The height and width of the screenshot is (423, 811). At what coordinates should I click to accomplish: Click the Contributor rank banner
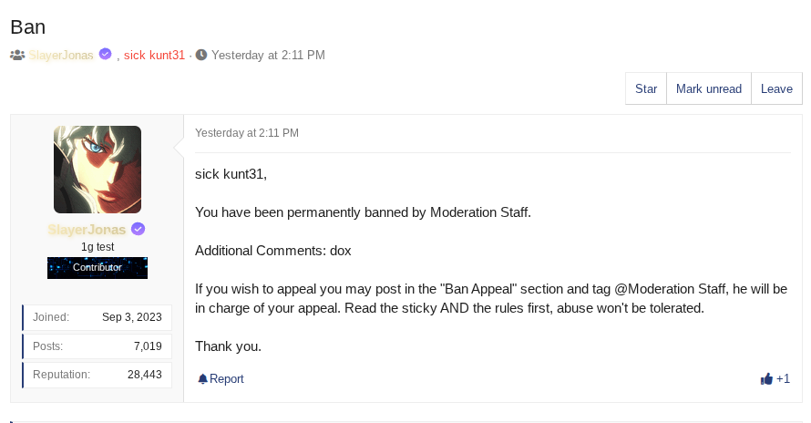[98, 267]
